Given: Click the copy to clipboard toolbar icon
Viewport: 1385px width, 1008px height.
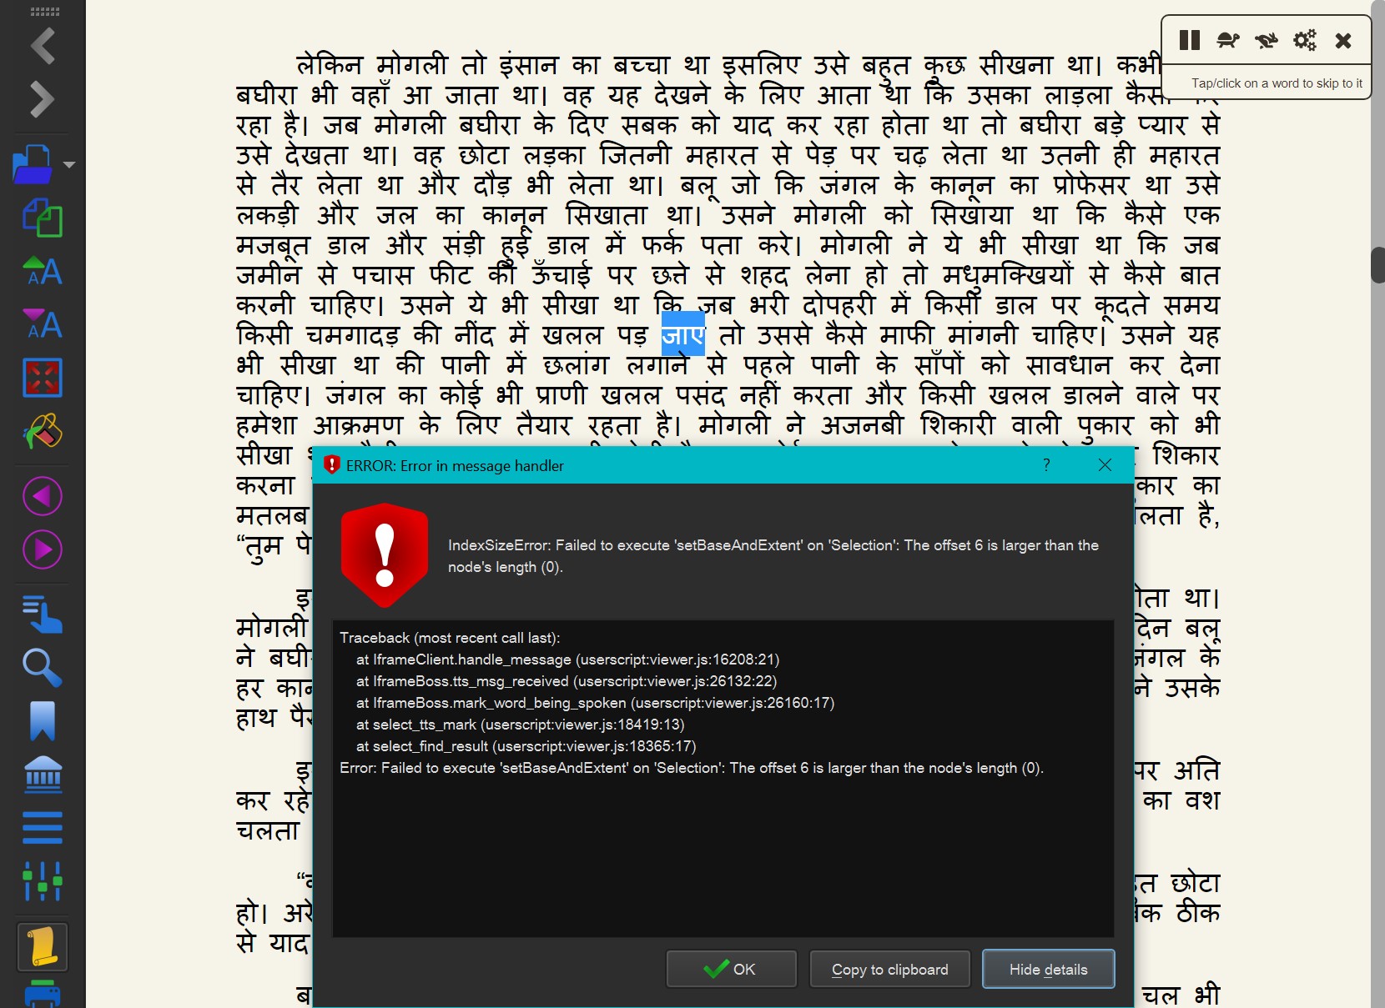Looking at the screenshot, I should pyautogui.click(x=43, y=218).
